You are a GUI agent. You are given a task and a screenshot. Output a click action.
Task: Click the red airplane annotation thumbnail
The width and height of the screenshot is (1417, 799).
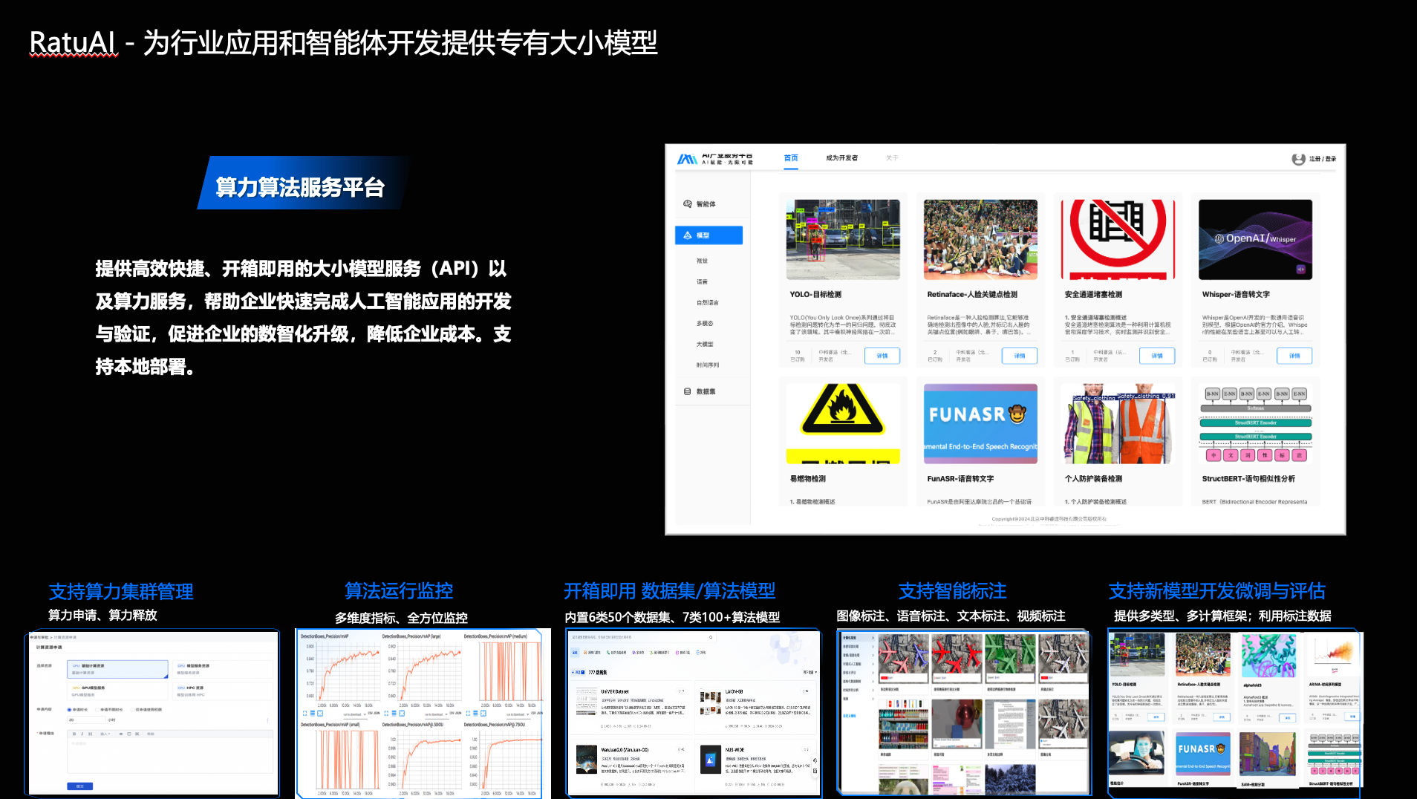click(957, 659)
